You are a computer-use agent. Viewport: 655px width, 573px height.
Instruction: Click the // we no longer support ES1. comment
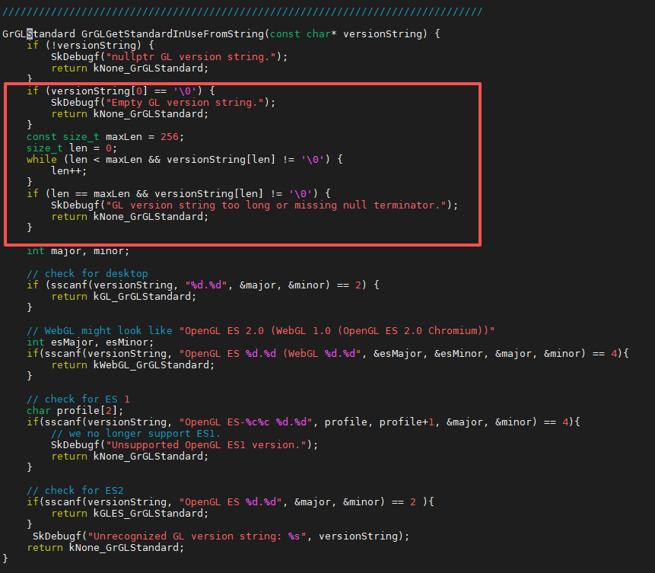(135, 434)
